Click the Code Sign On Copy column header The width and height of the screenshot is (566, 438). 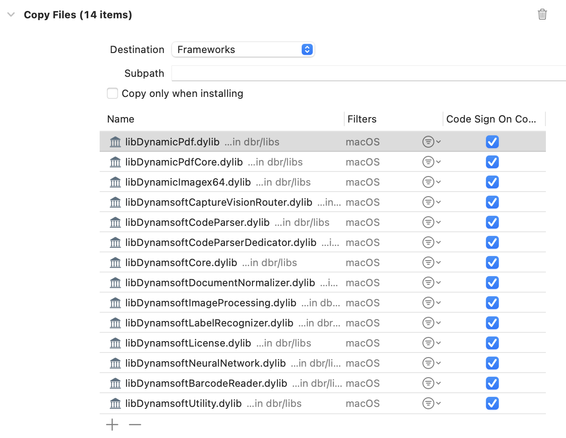coord(491,119)
